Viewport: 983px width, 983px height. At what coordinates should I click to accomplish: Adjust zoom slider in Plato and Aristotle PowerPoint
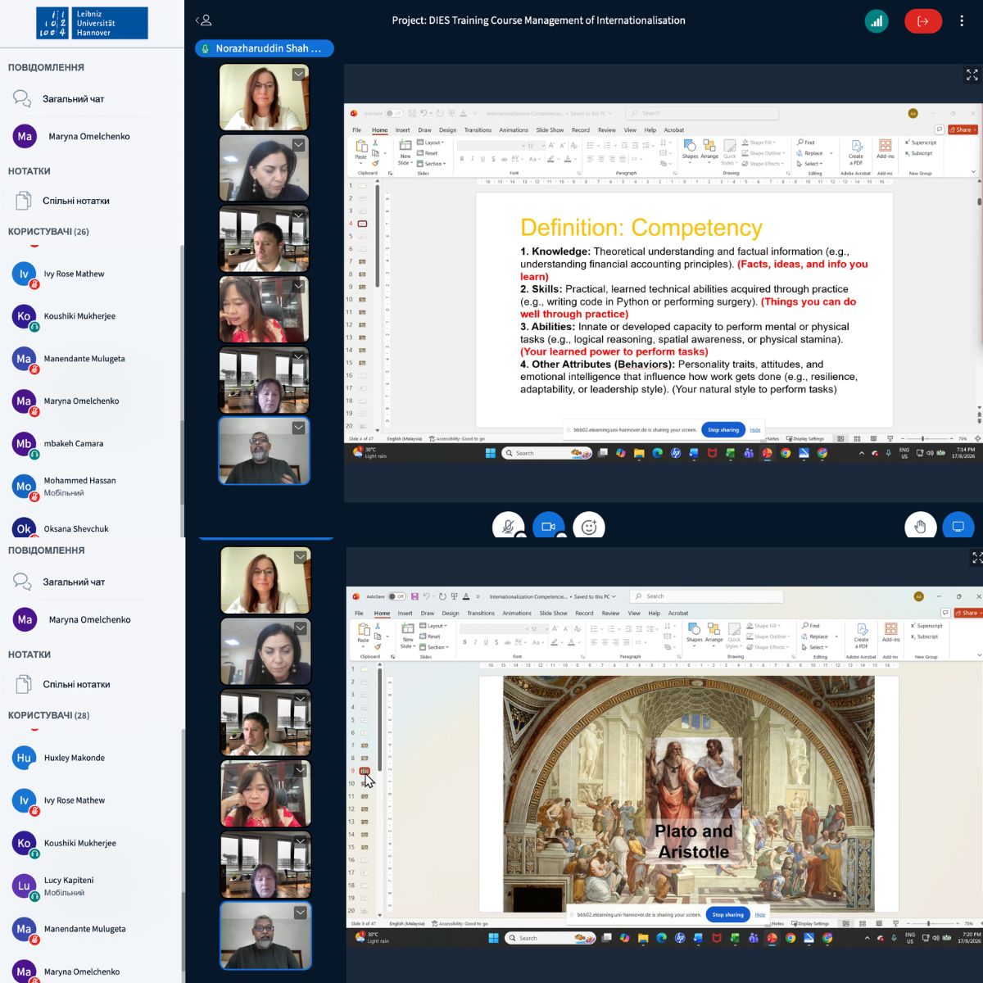(x=932, y=923)
